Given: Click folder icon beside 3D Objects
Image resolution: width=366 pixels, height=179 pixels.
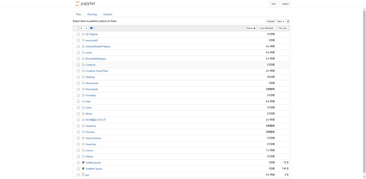Looking at the screenshot, I should [83, 34].
